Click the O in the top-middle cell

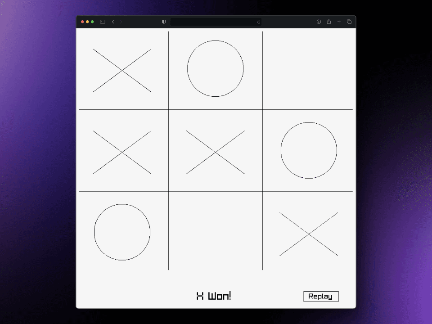pos(215,68)
